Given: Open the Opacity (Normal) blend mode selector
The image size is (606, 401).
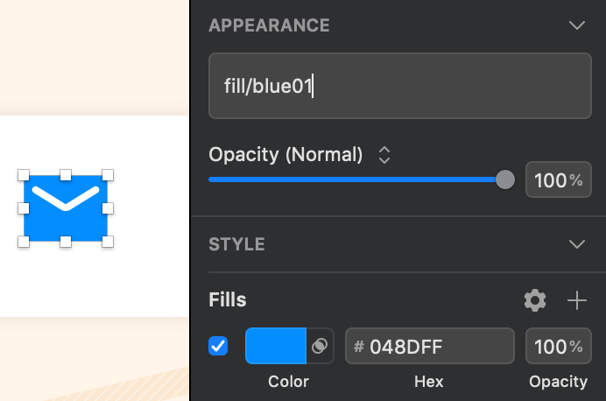Looking at the screenshot, I should pyautogui.click(x=384, y=155).
